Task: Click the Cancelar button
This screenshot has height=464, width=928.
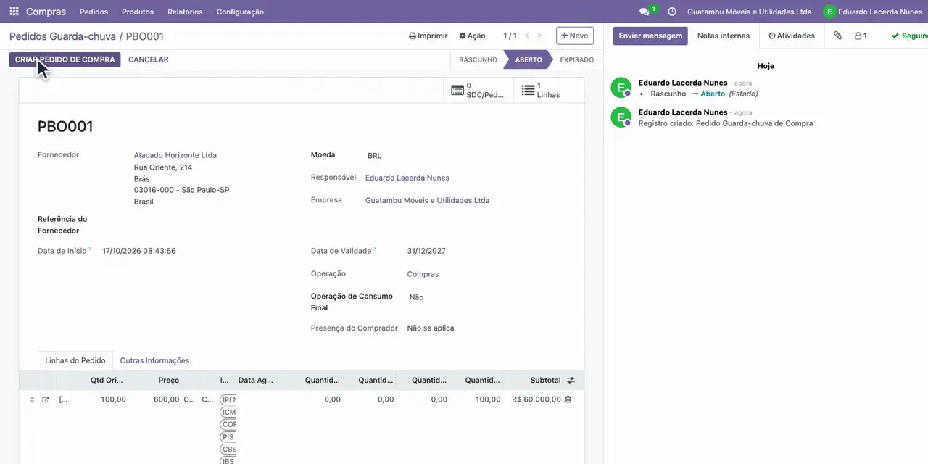Action: point(149,59)
